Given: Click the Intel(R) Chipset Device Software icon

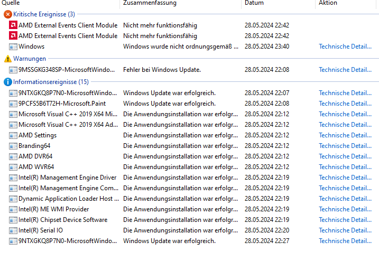Looking at the screenshot, I should (x=13, y=220).
